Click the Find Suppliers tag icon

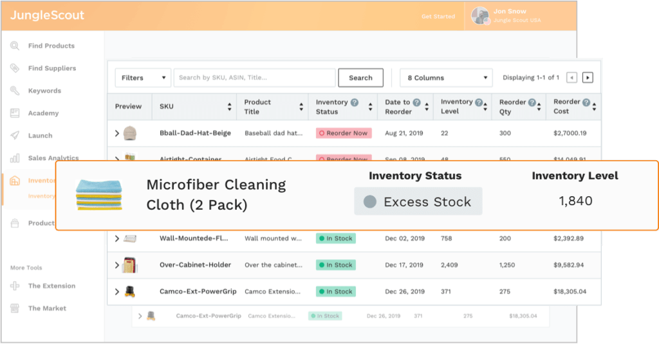click(x=15, y=68)
